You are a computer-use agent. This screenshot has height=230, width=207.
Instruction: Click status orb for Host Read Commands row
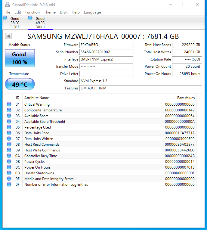point(9,144)
